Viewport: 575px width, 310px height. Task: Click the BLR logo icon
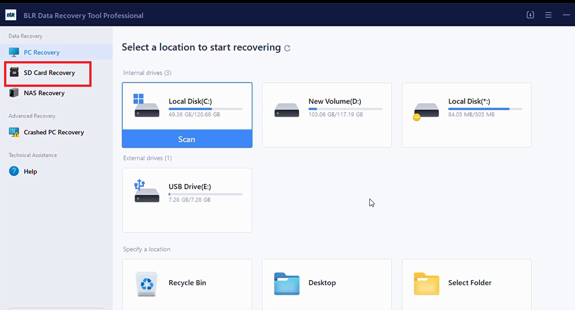click(11, 15)
